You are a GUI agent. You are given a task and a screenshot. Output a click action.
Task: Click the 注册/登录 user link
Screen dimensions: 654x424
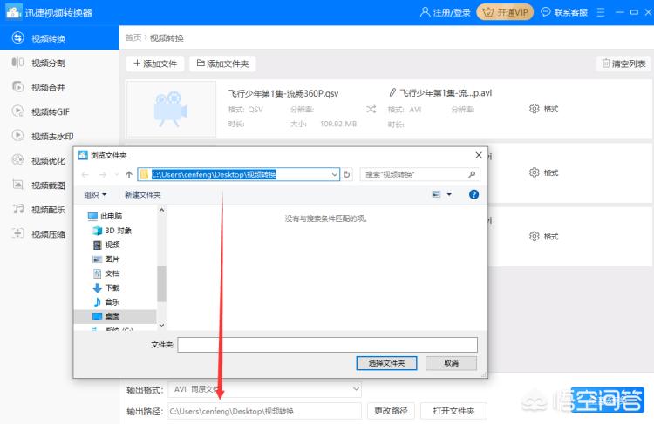[x=446, y=12]
